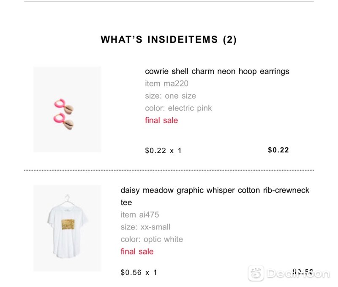The image size is (338, 287).
Task: Click the daisy meadow tee product thumbnail
Action: click(67, 228)
